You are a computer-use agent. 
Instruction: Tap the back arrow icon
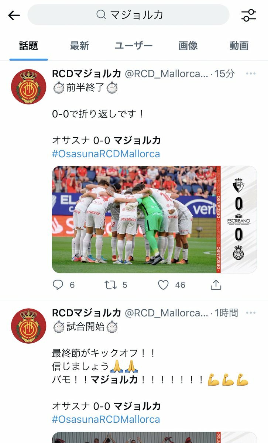tap(14, 15)
